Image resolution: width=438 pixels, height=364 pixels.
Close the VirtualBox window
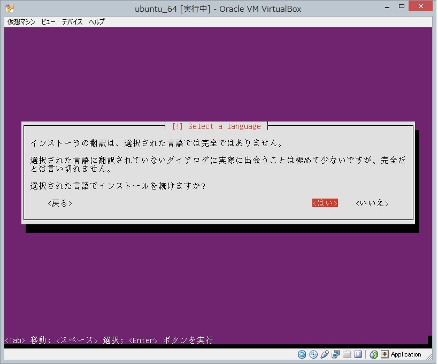coord(420,6)
